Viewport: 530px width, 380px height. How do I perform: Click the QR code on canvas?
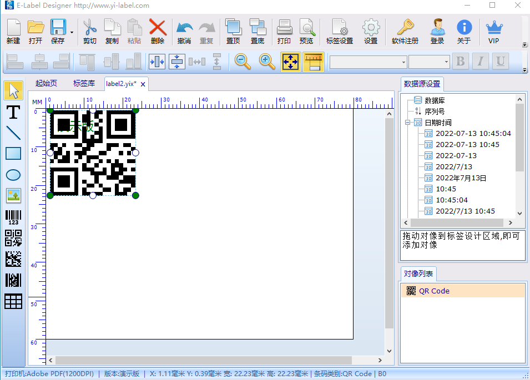[93, 153]
